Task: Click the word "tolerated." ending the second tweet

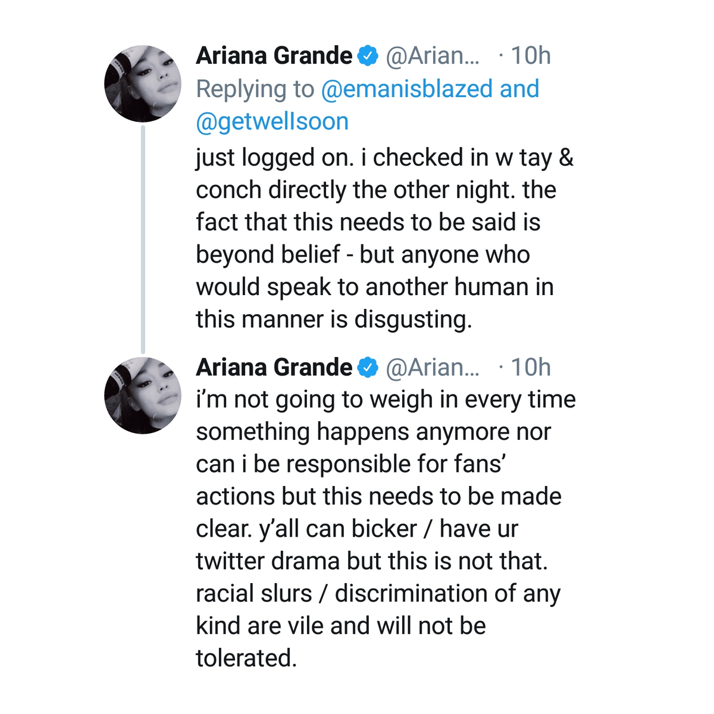Action: tap(246, 658)
